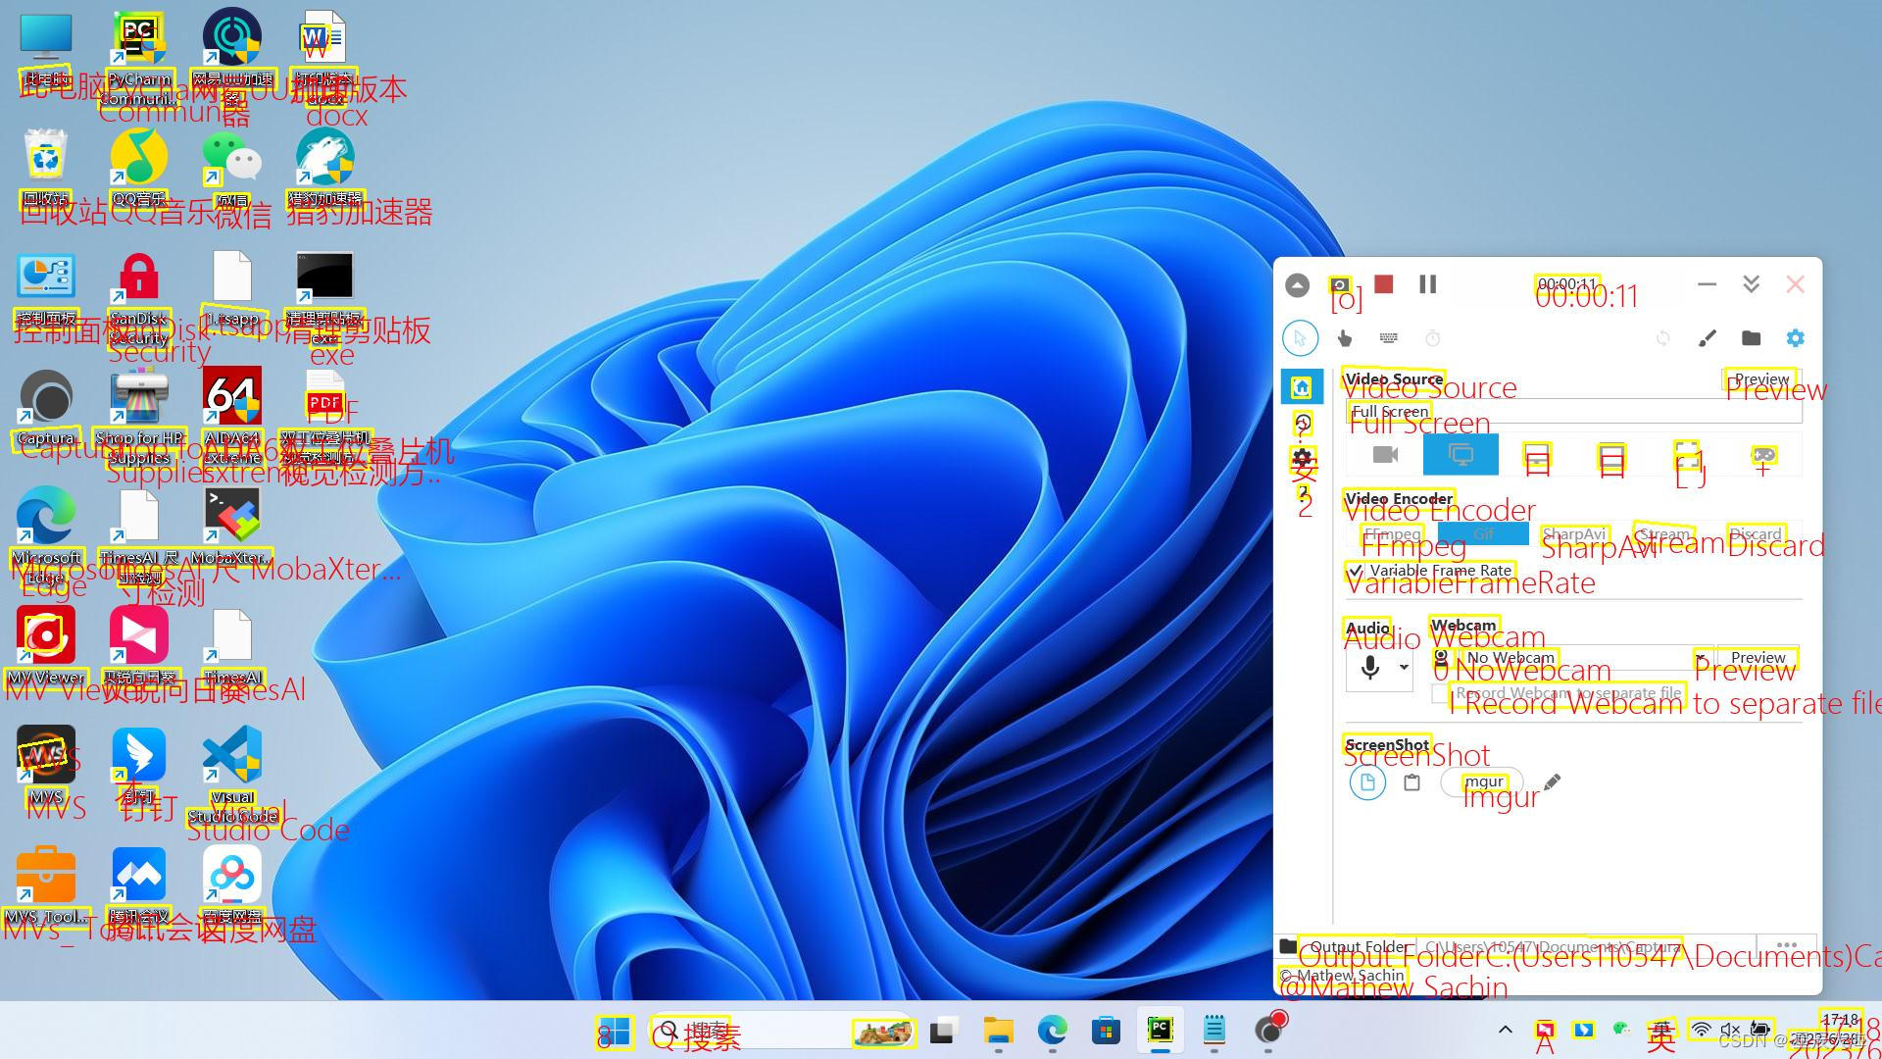Select the SanDisk Security desktop icon
This screenshot has width=1882, height=1059.
click(139, 298)
